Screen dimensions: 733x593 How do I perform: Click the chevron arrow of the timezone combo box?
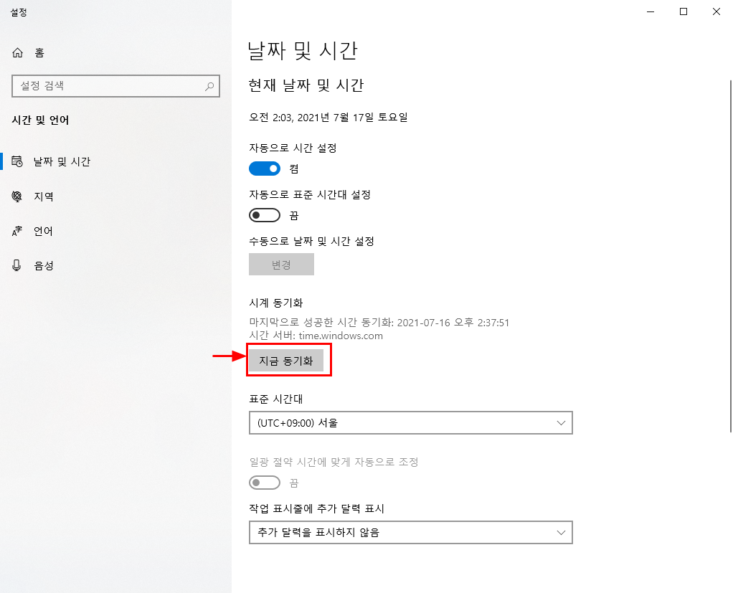click(561, 423)
